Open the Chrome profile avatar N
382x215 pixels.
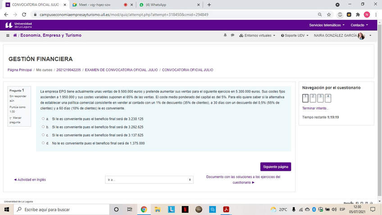coord(367,14)
